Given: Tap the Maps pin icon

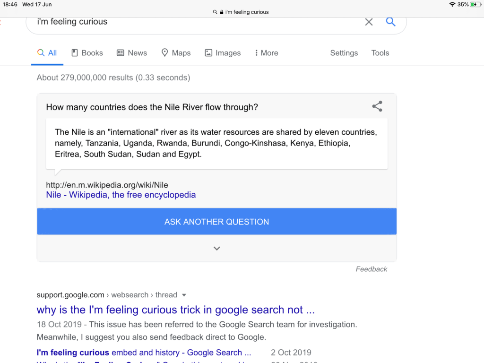Looking at the screenshot, I should point(164,53).
